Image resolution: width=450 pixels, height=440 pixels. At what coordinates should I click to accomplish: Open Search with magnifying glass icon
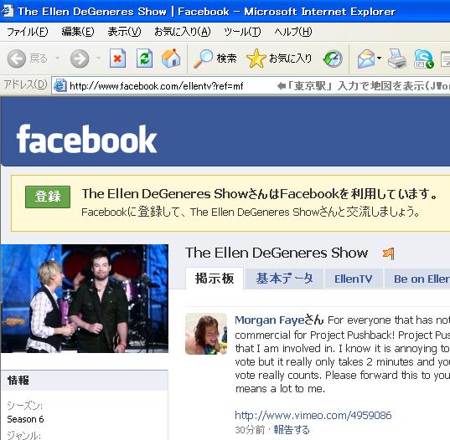[x=203, y=59]
